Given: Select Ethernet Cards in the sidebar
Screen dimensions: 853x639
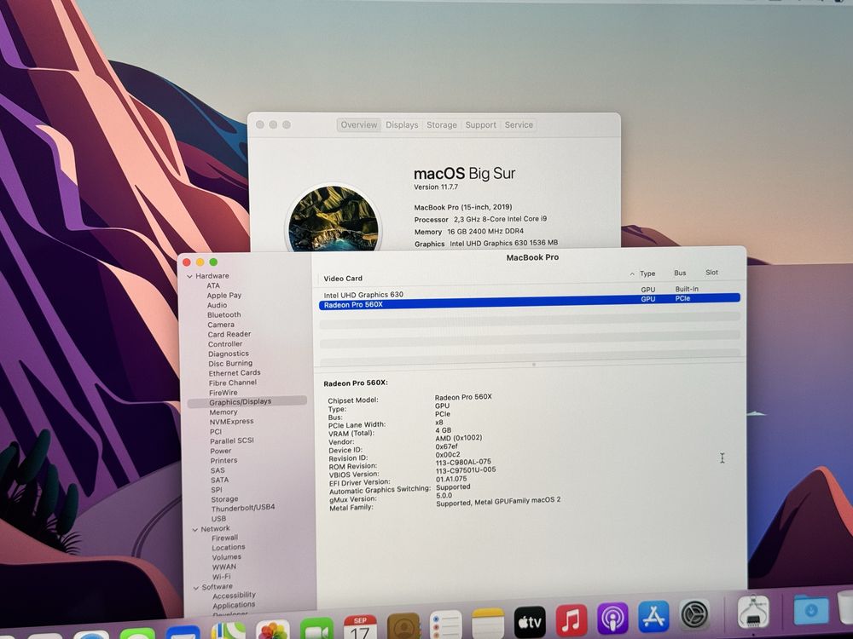Looking at the screenshot, I should [x=235, y=373].
